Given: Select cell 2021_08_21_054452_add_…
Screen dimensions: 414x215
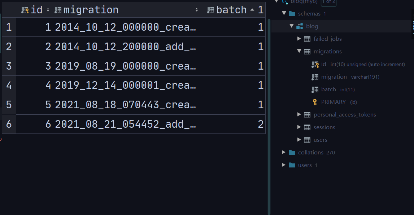Looking at the screenshot, I should pos(127,124).
